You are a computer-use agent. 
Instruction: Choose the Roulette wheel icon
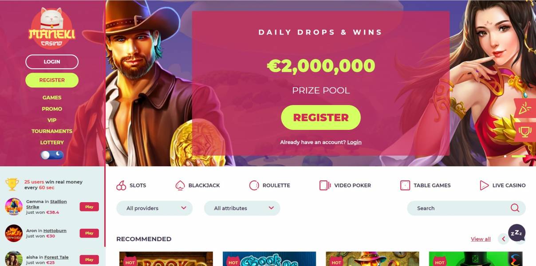254,185
